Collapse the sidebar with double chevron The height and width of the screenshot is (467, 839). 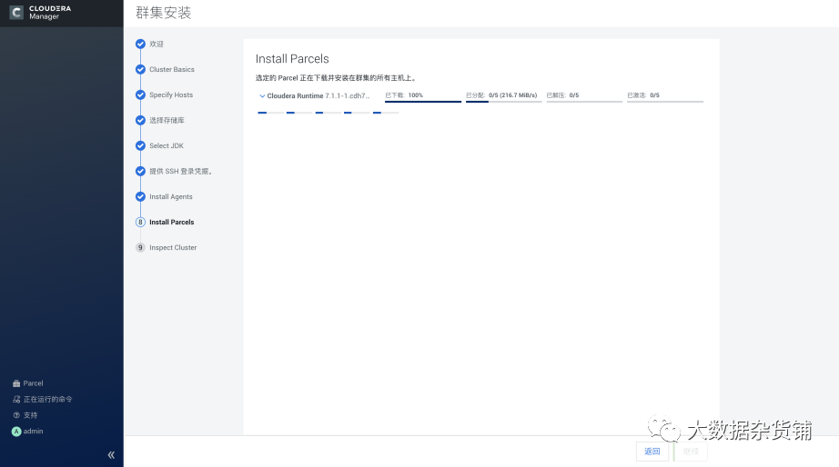click(x=111, y=454)
